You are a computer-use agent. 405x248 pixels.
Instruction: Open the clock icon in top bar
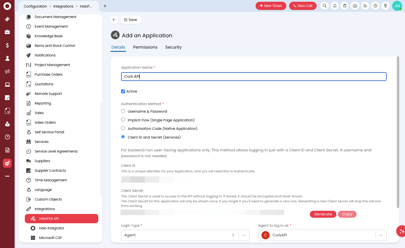(375, 6)
